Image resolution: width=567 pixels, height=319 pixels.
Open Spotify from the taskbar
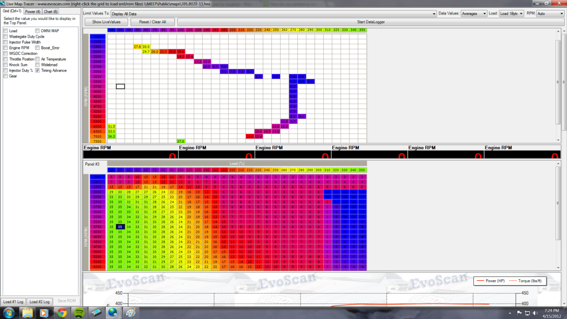tap(79, 313)
